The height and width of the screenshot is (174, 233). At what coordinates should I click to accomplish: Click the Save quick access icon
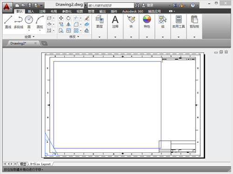pos(29,6)
